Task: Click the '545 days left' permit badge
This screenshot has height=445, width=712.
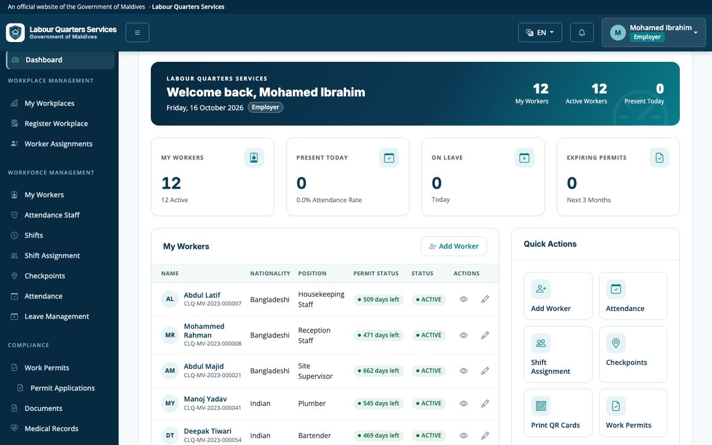Action: pyautogui.click(x=378, y=403)
